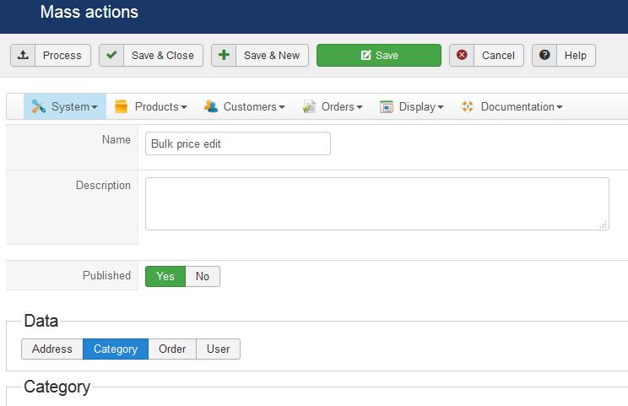Set Published to No

point(203,276)
